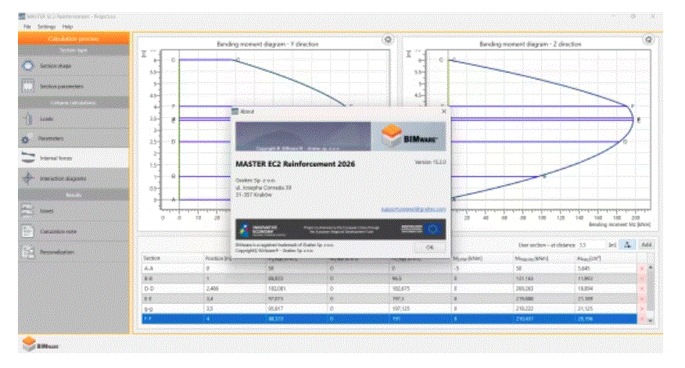Delete the highlighted F-F section row

tap(642, 319)
